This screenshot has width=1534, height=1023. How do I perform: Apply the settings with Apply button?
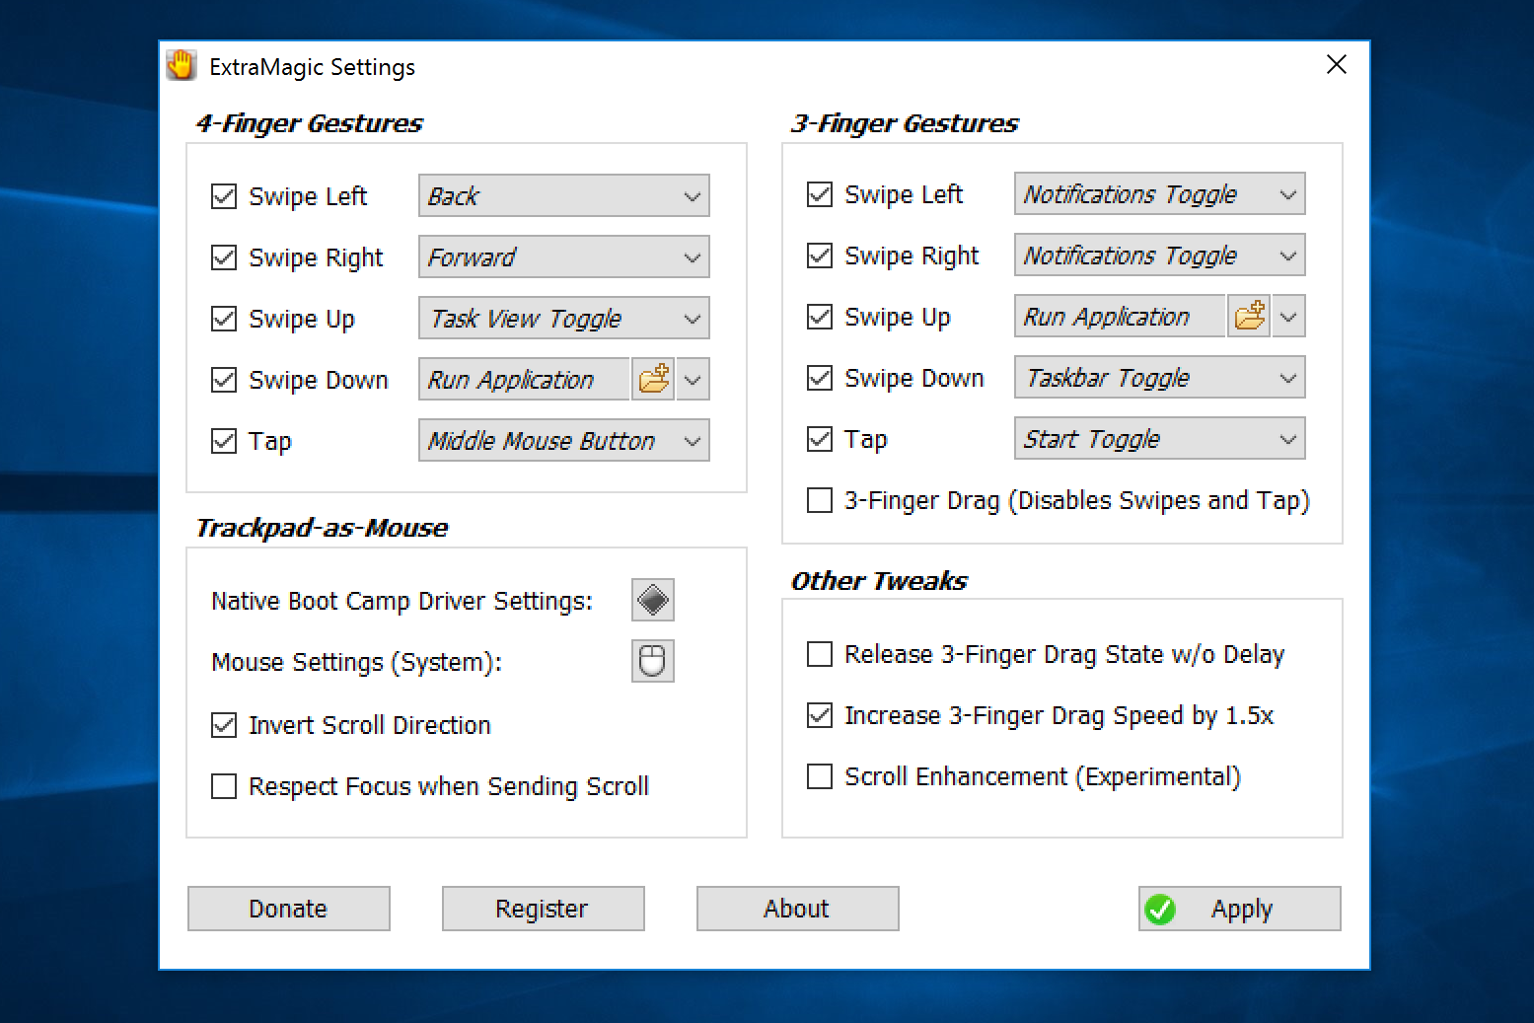click(1240, 909)
